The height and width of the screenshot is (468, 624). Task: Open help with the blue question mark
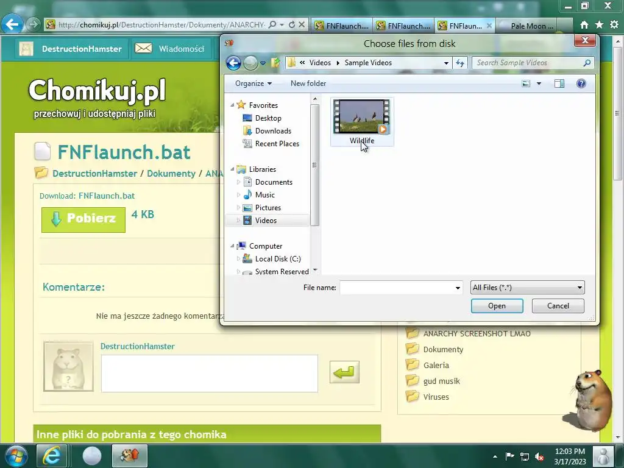click(x=581, y=83)
